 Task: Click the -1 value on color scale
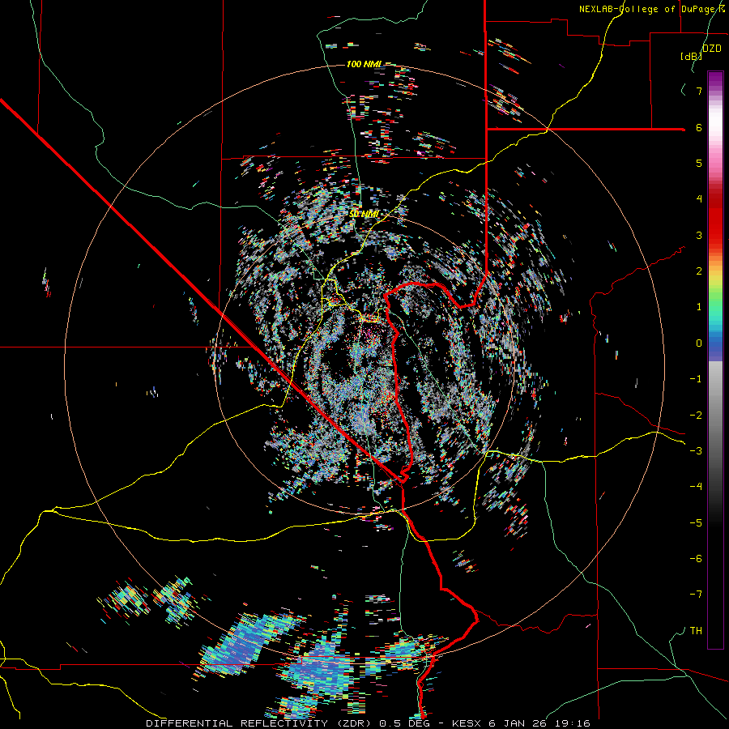(x=696, y=379)
